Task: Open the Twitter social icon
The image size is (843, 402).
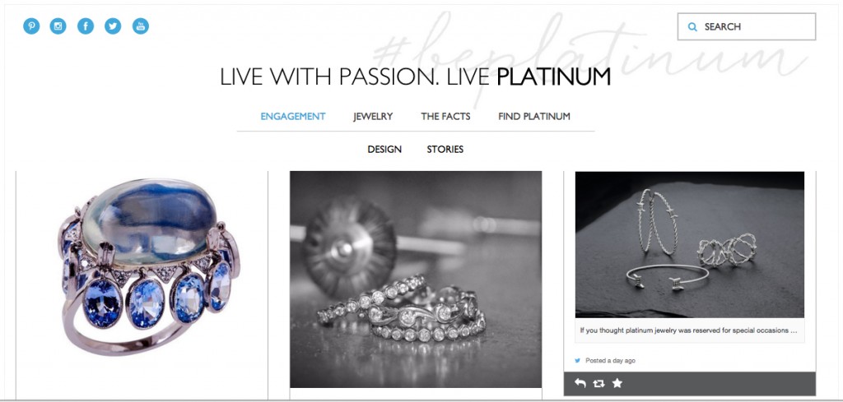Action: coord(113,25)
